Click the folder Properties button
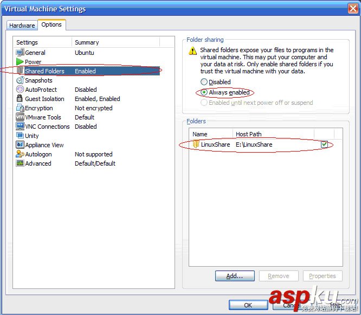The image size is (361, 315). point(323,276)
